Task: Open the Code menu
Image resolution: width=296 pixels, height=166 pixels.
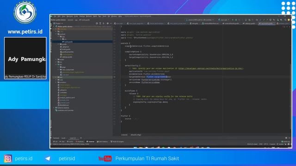Action: 76,17
